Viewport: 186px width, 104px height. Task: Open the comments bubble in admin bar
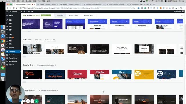[25, 12]
